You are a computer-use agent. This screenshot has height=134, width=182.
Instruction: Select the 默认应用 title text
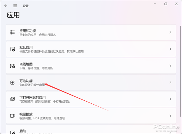coord(26,47)
